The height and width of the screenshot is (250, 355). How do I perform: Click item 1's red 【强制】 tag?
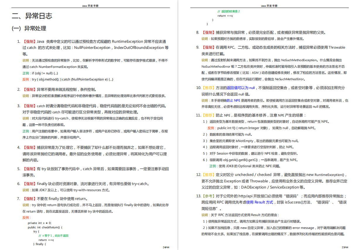pos(30,42)
